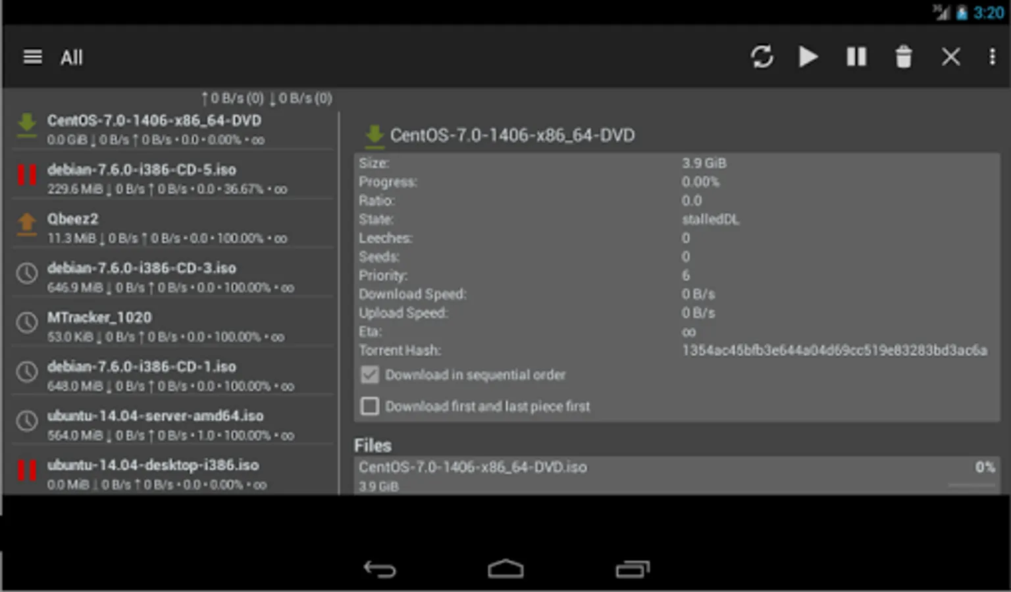Viewport: 1011px width, 592px height.
Task: Tap clock icon of MTracker_1020
Action: [27, 322]
